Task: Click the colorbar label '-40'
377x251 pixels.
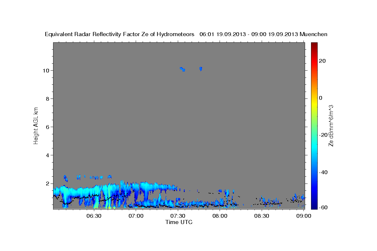Action: [x=323, y=172]
